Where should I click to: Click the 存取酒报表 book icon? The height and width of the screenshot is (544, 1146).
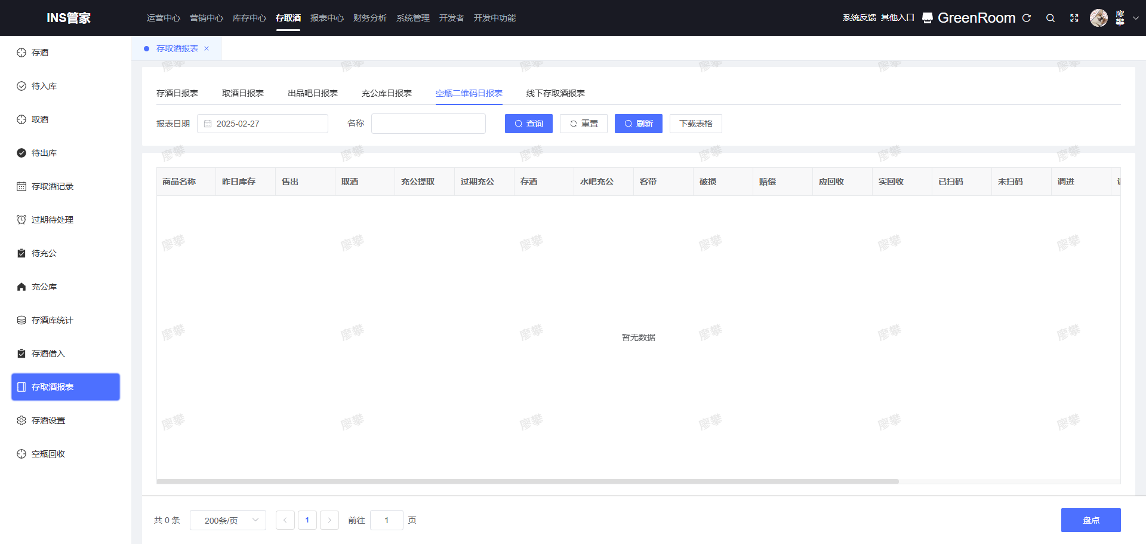(x=21, y=387)
